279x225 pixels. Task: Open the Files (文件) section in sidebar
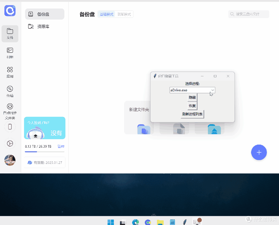point(10,34)
